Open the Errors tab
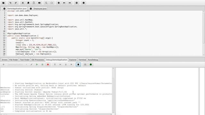 [4, 60]
